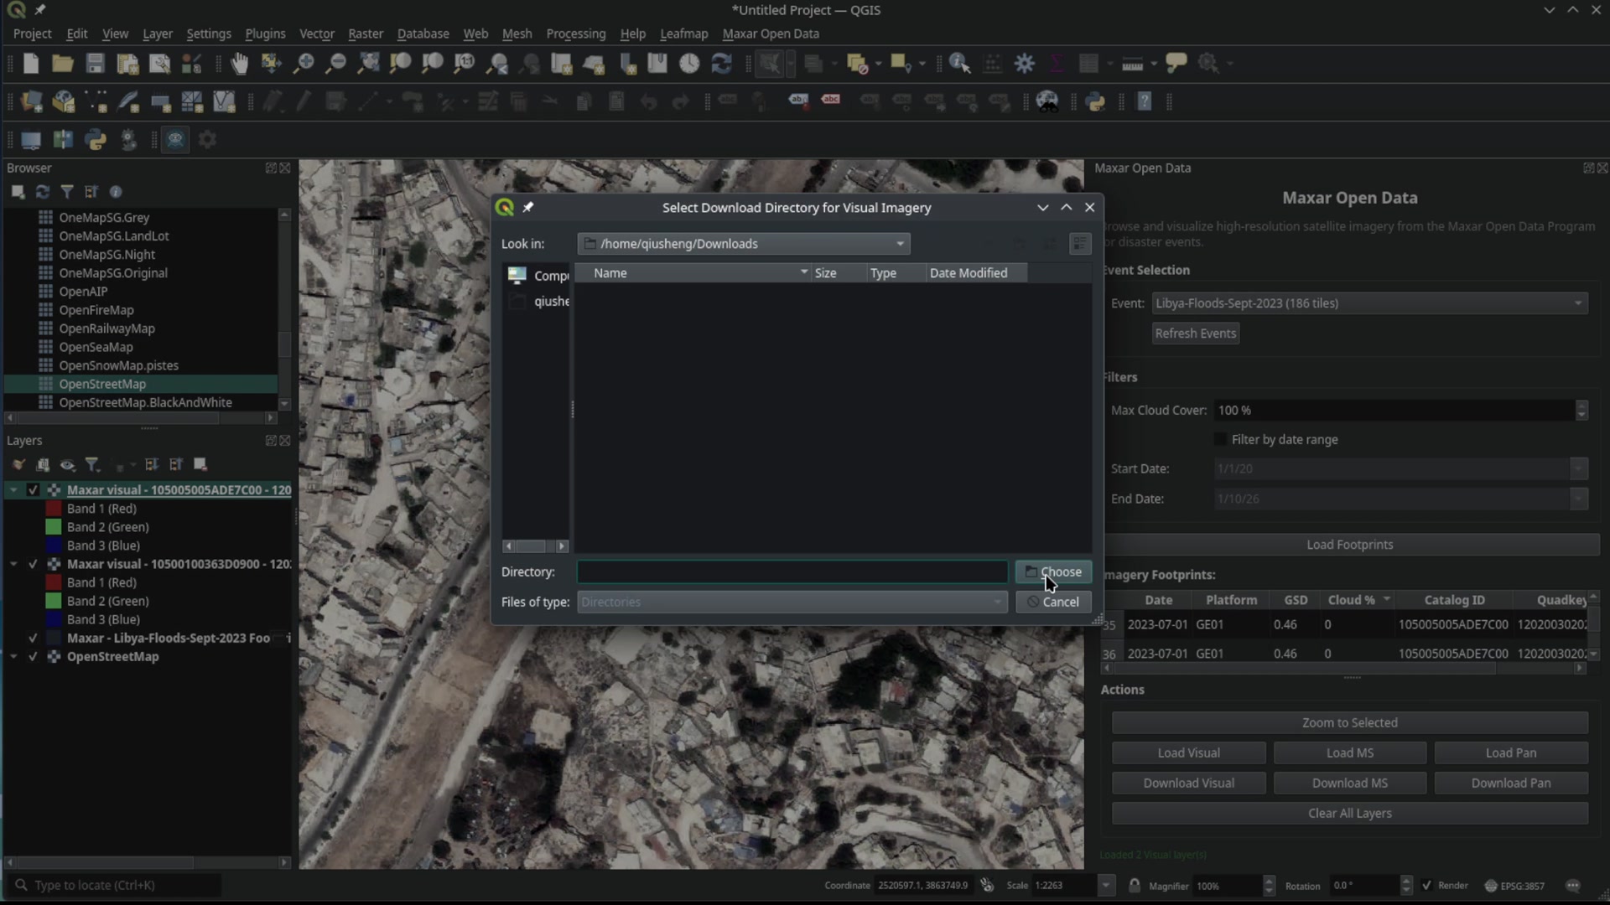Activate the Zoom In magnifier tool
1610x905 pixels.
(304, 64)
